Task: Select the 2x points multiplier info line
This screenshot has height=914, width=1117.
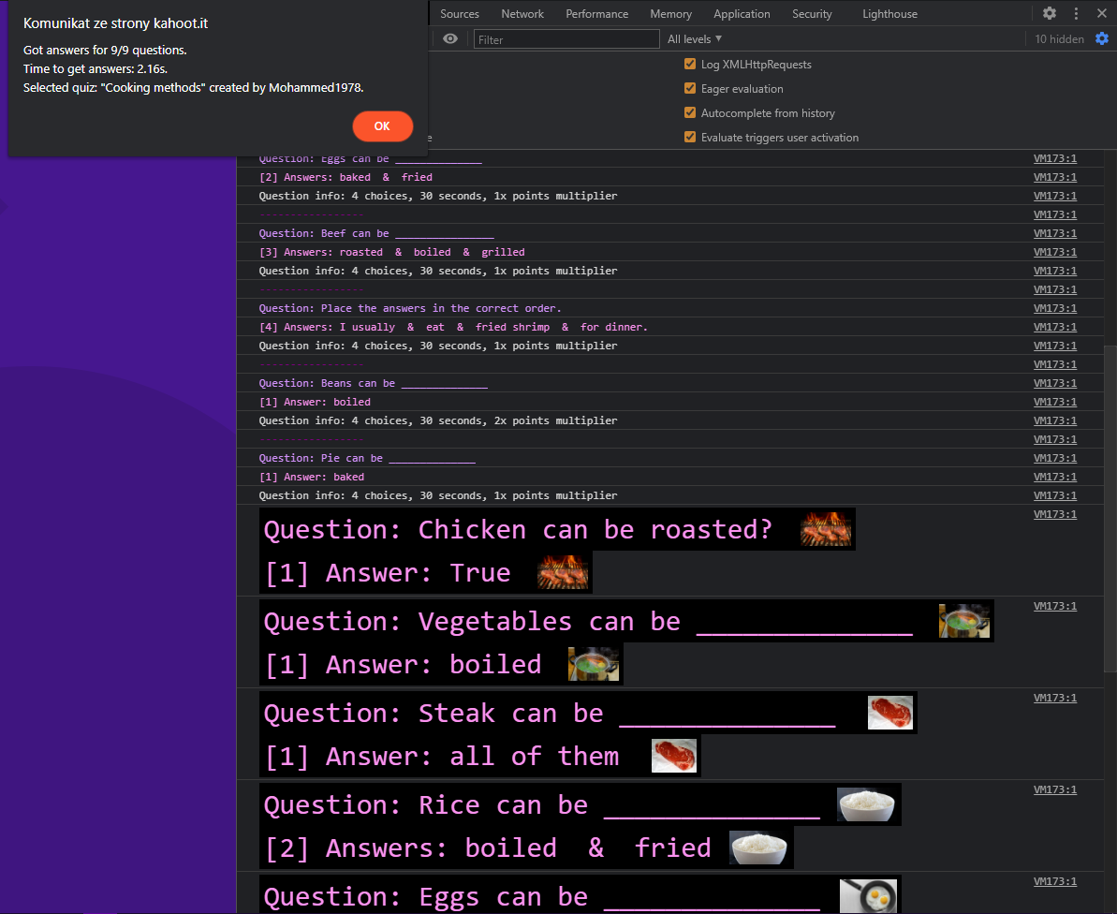Action: click(x=438, y=420)
